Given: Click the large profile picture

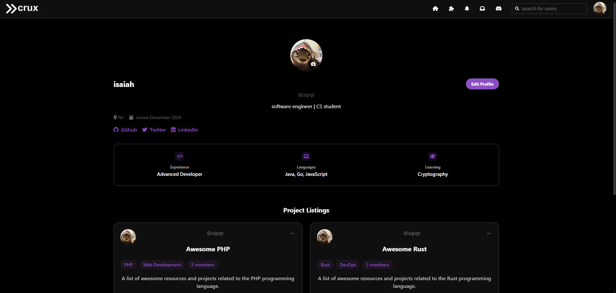Looking at the screenshot, I should [x=306, y=55].
